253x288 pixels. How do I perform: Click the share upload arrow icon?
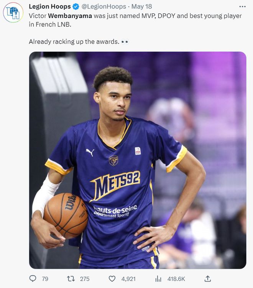point(207,279)
